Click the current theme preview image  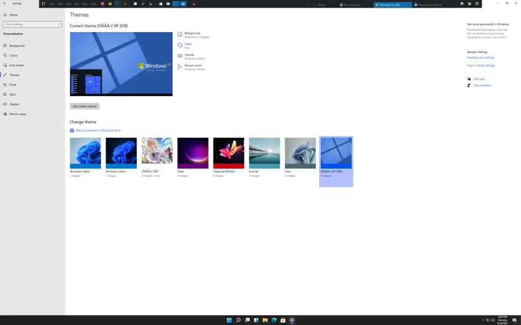[121, 64]
